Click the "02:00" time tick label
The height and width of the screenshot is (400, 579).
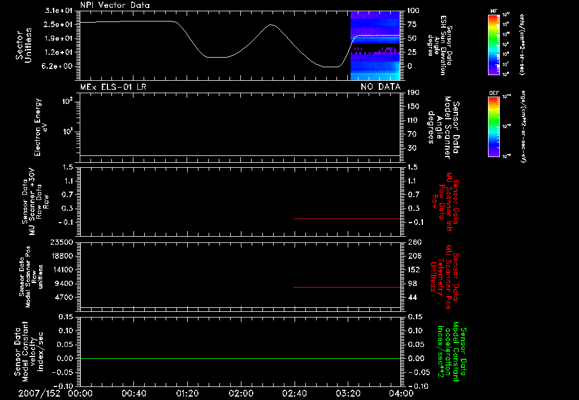[x=241, y=393]
